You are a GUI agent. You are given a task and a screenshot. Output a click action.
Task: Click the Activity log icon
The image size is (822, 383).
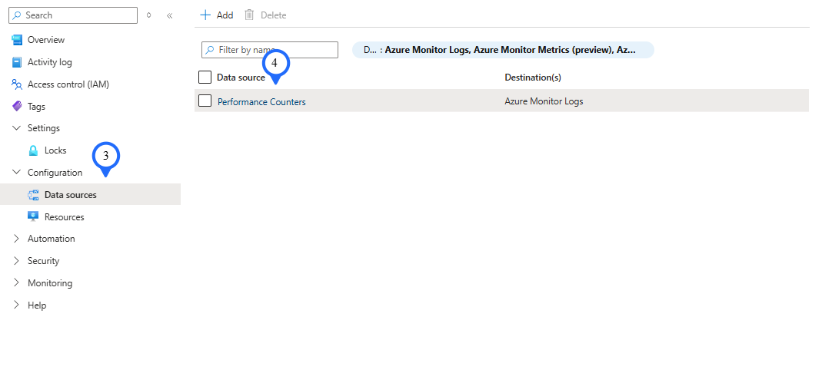[17, 62]
